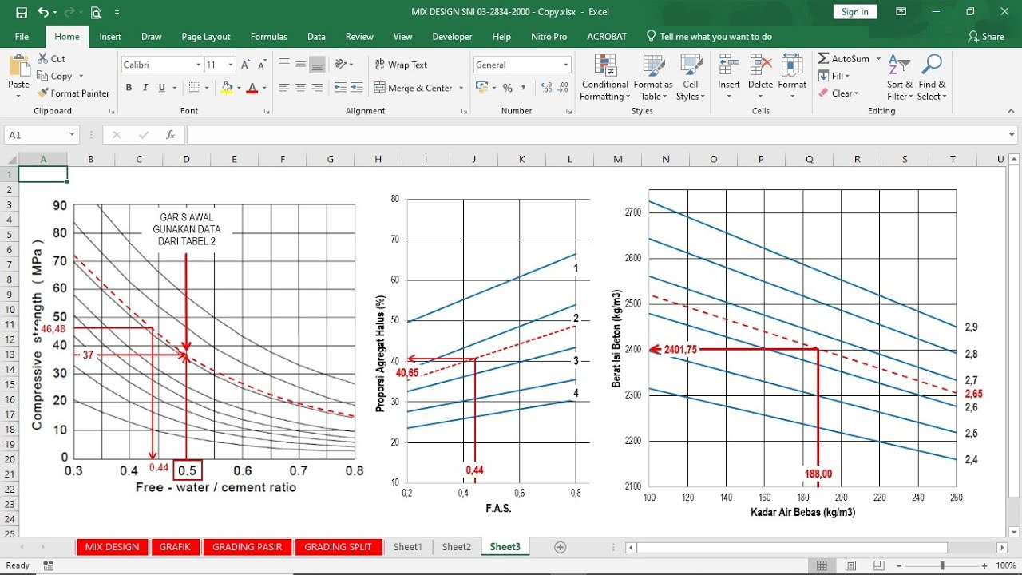Switch to the Formulas ribbon tab

coord(269,36)
